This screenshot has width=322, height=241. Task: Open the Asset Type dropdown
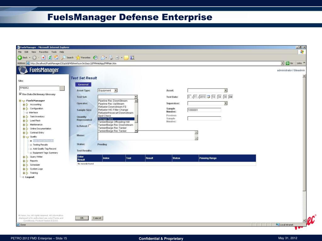click(x=116, y=90)
